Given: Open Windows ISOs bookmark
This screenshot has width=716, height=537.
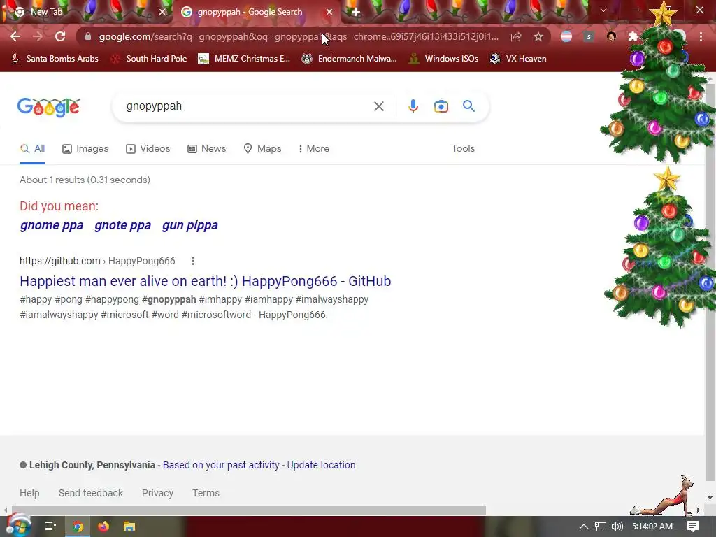Looking at the screenshot, I should coord(443,59).
